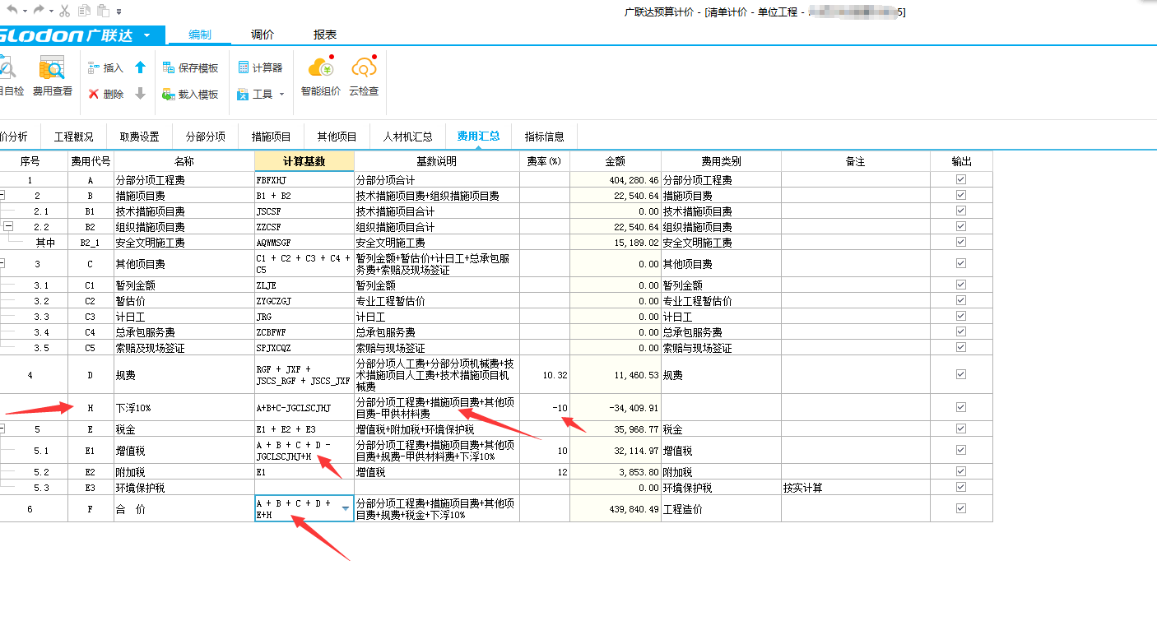Open the 措施项目 tab

[272, 137]
